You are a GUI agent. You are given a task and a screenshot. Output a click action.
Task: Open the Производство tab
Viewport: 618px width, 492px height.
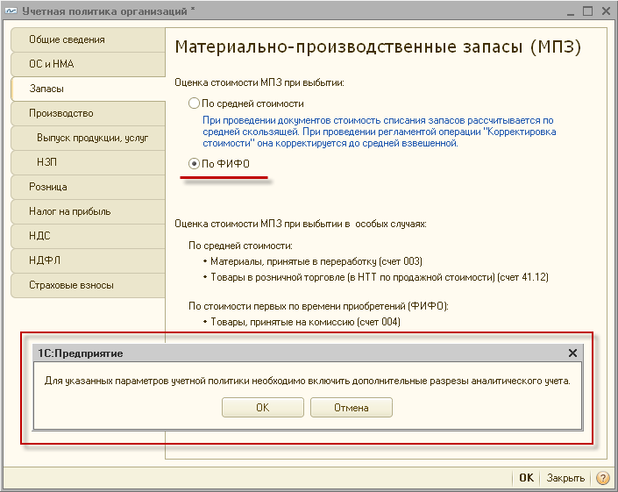pyautogui.click(x=88, y=113)
